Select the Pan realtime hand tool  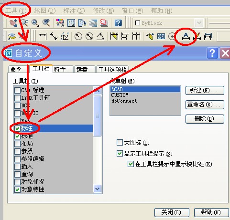point(13,23)
